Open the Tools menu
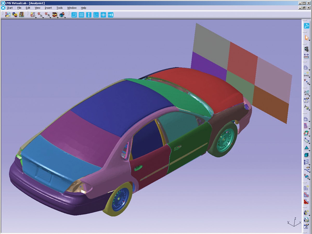Viewport: 312px width, 234px height. [60, 8]
